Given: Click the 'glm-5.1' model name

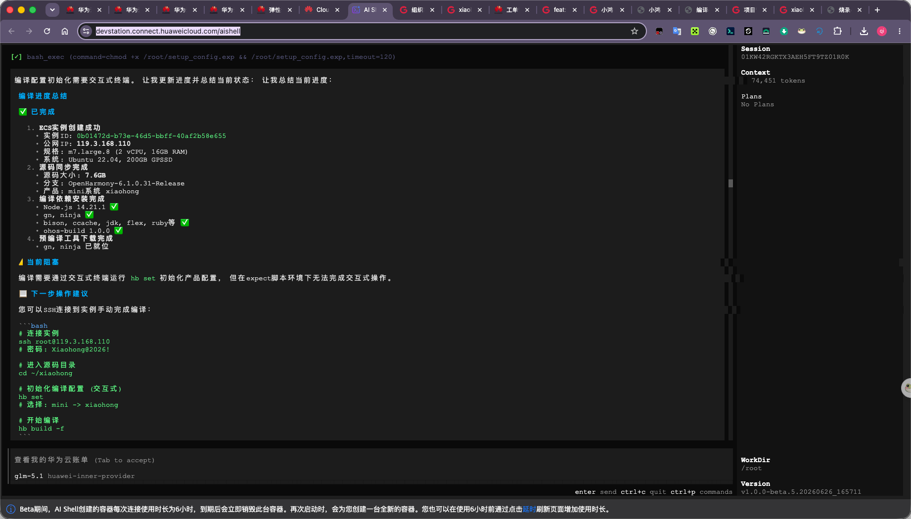Looking at the screenshot, I should [29, 476].
